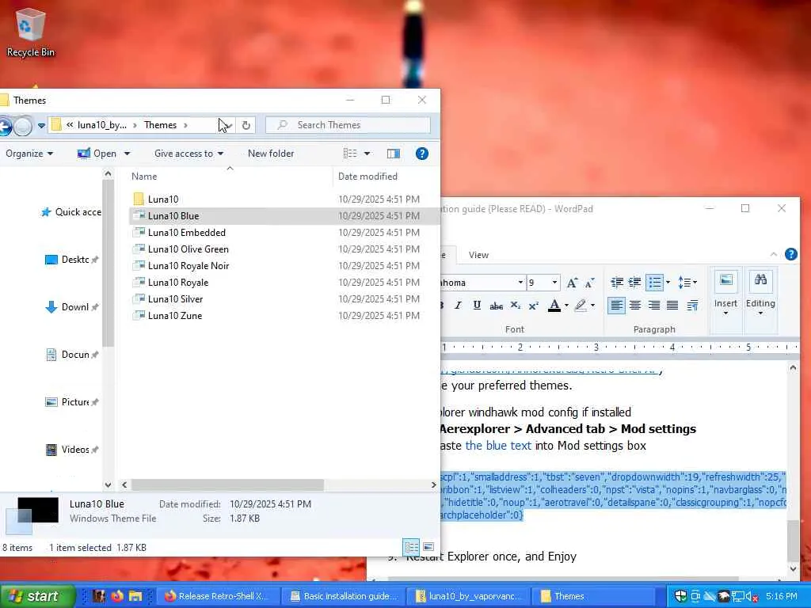Screen dimensions: 811x608
Task: Align text right in WordPad
Action: (x=653, y=306)
